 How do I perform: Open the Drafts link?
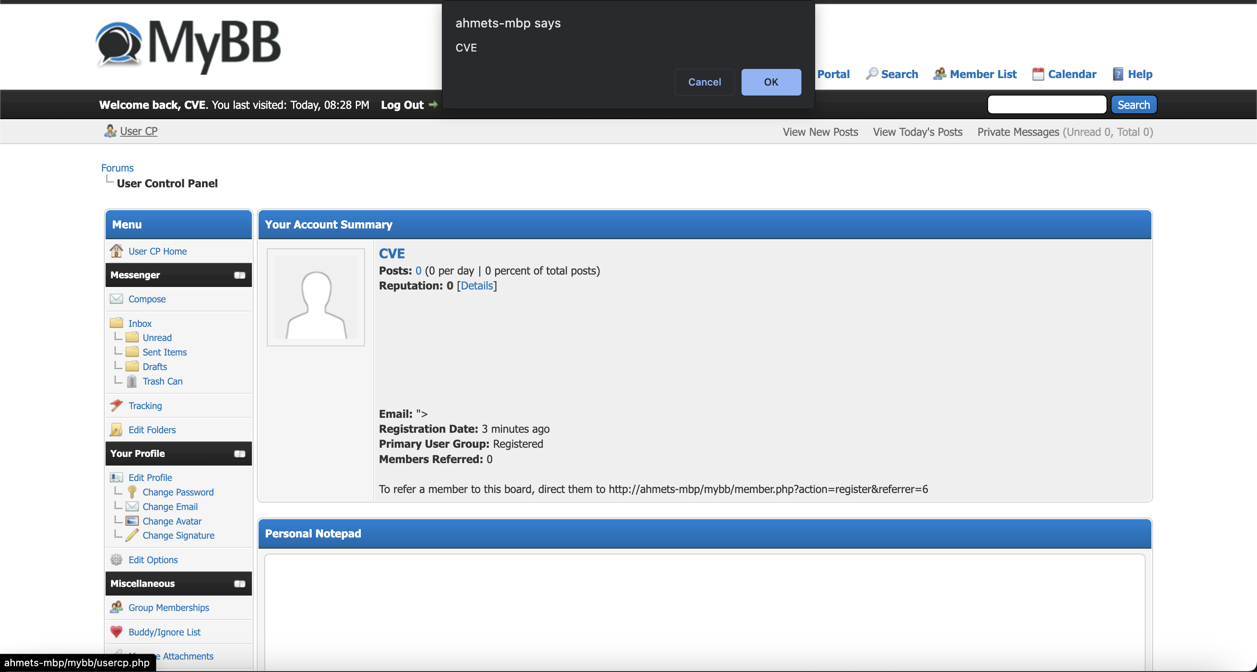click(x=155, y=367)
